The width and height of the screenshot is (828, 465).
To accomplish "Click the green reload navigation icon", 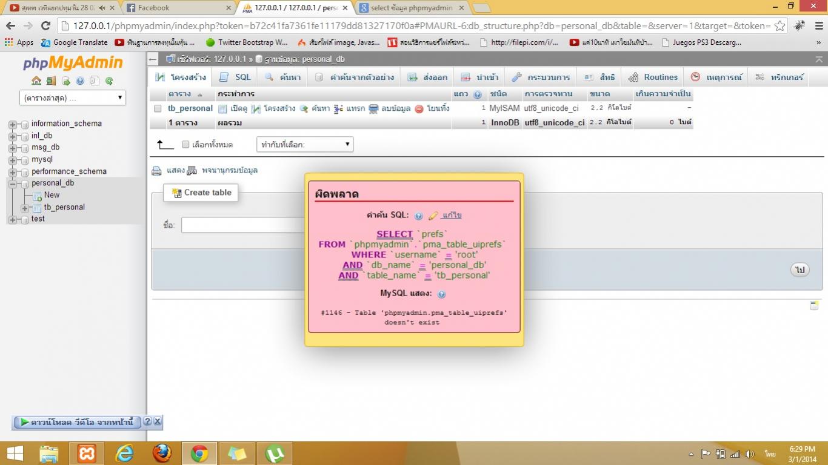I will tap(109, 81).
